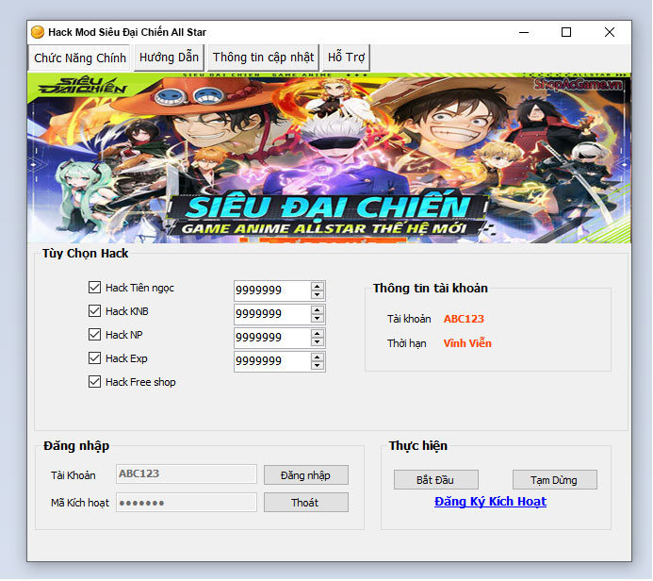Switch to the Hỗ Trợ tab
Viewport: 653px width, 581px height.
[346, 58]
